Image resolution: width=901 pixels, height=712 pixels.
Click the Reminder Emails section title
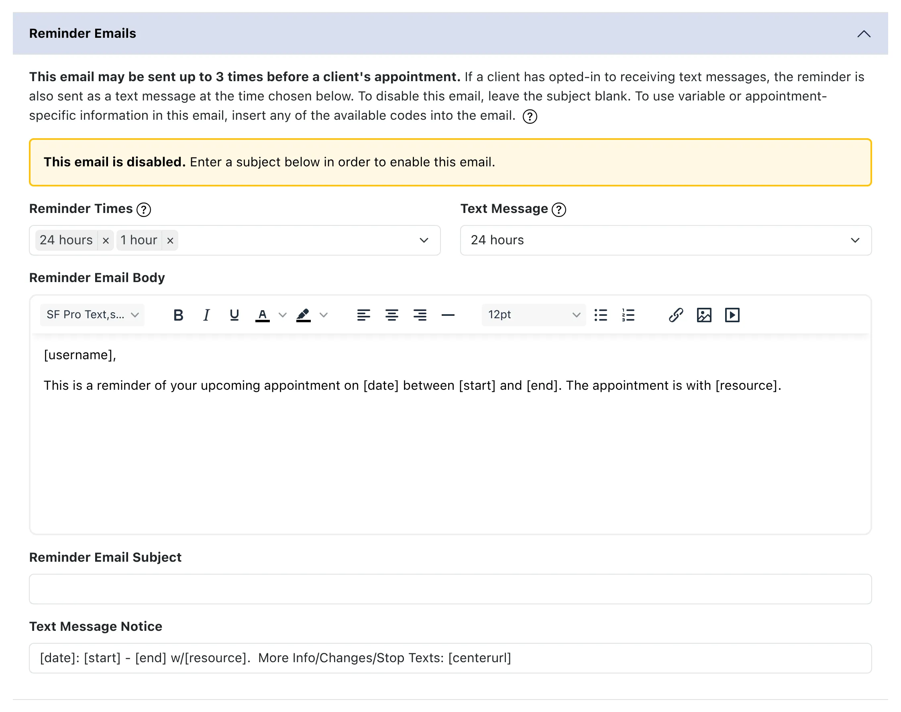pyautogui.click(x=82, y=33)
